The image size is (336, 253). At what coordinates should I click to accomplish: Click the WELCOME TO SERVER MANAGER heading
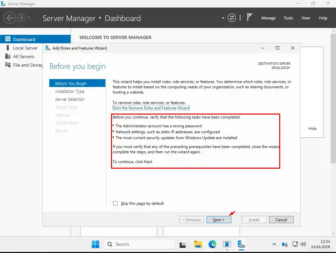coord(116,37)
